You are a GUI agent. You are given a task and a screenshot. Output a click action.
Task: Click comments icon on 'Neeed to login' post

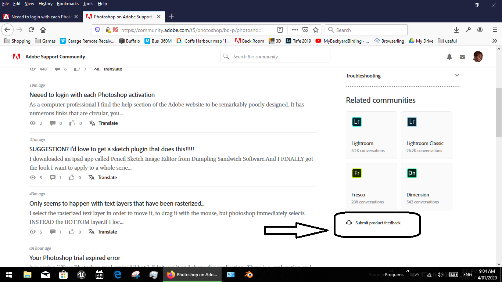53,123
